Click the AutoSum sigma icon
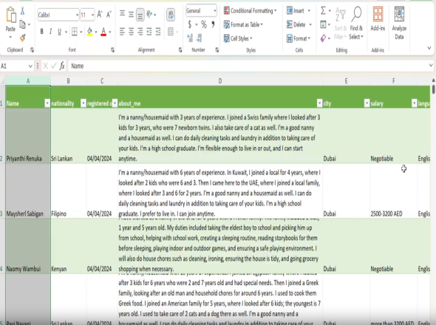Image resolution: width=436 pixels, height=325 pixels. tap(323, 11)
